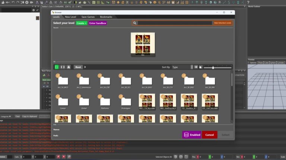Select the Act_2B_SCL folder

tap(126, 81)
